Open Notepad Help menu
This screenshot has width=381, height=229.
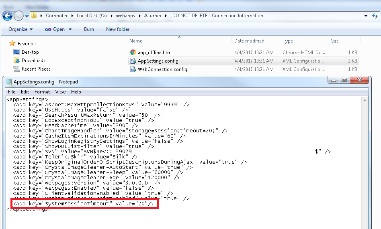tap(76, 92)
